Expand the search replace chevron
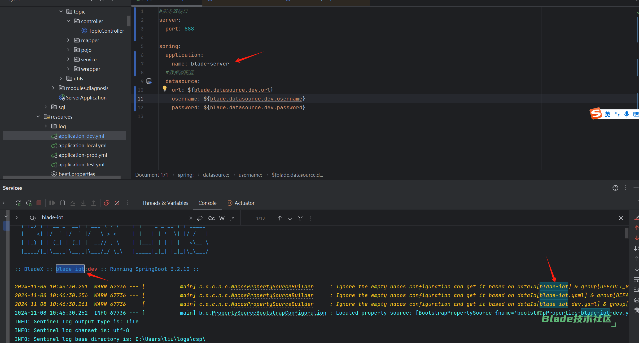 (x=17, y=218)
